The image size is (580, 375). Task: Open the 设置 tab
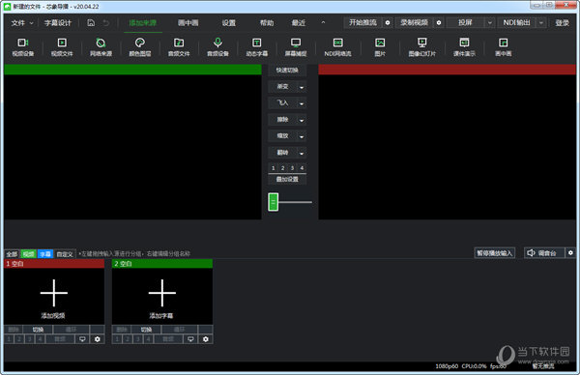(x=228, y=23)
